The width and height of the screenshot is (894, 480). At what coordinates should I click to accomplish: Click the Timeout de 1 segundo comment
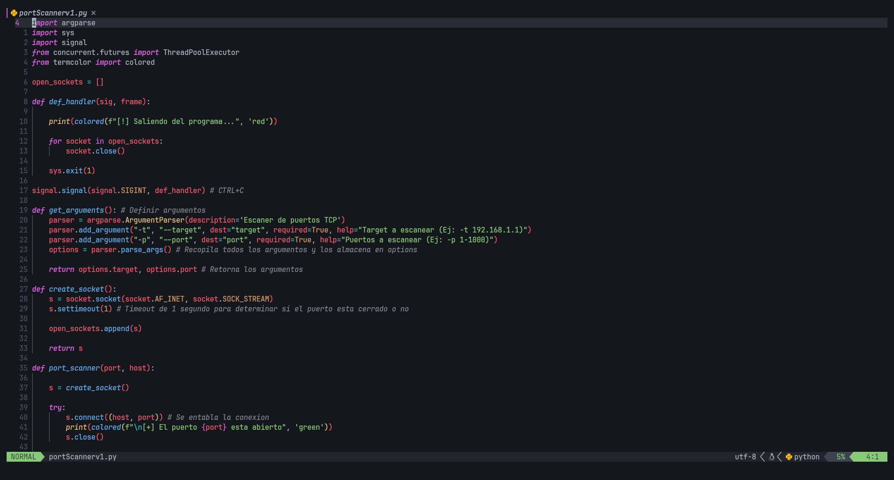263,309
